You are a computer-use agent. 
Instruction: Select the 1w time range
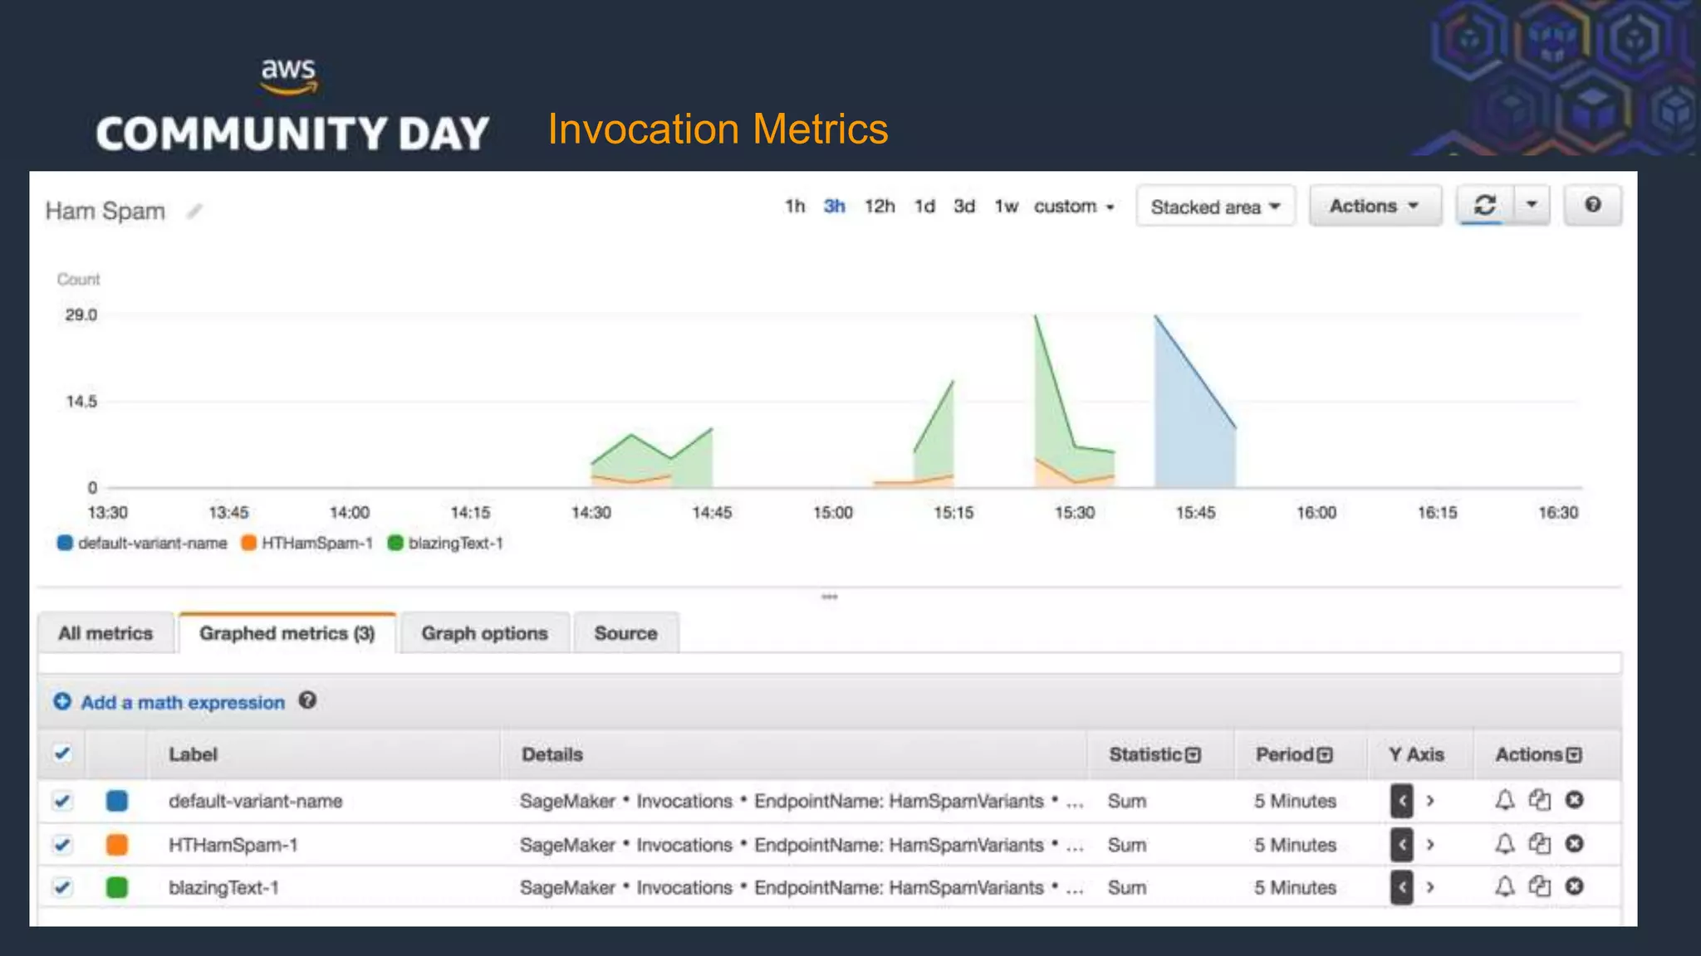(x=1006, y=207)
